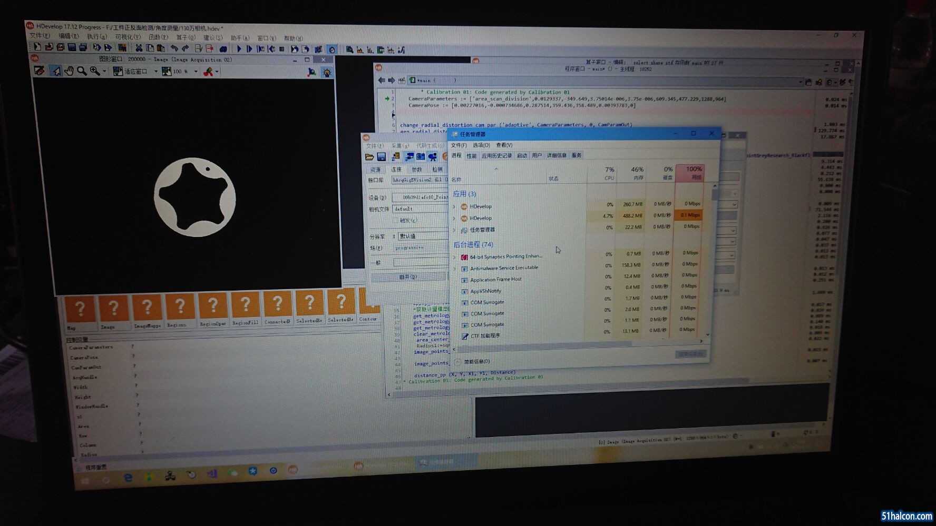Click the clear graphics window pencil icon
Image resolution: width=936 pixels, height=526 pixels.
point(39,71)
